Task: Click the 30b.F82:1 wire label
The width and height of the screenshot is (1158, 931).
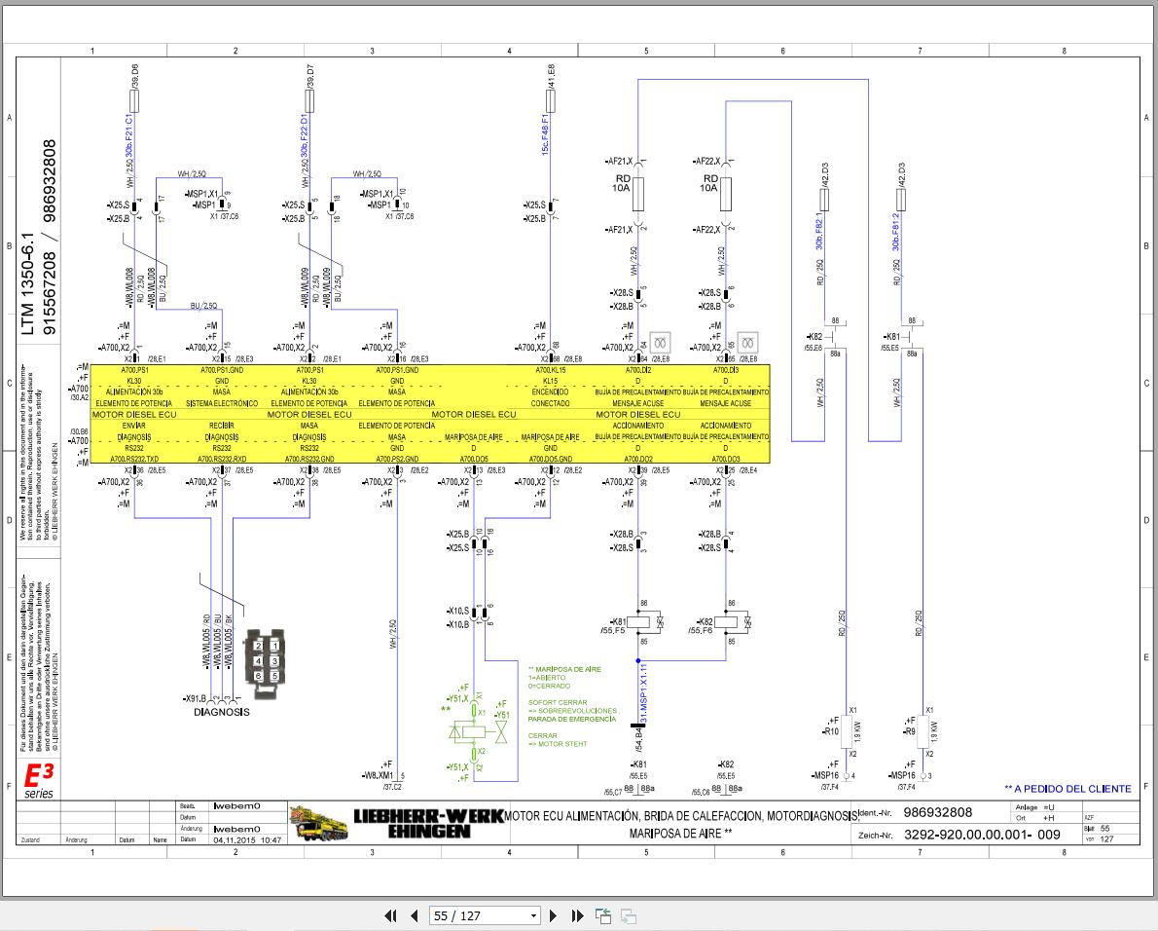Action: [x=819, y=231]
